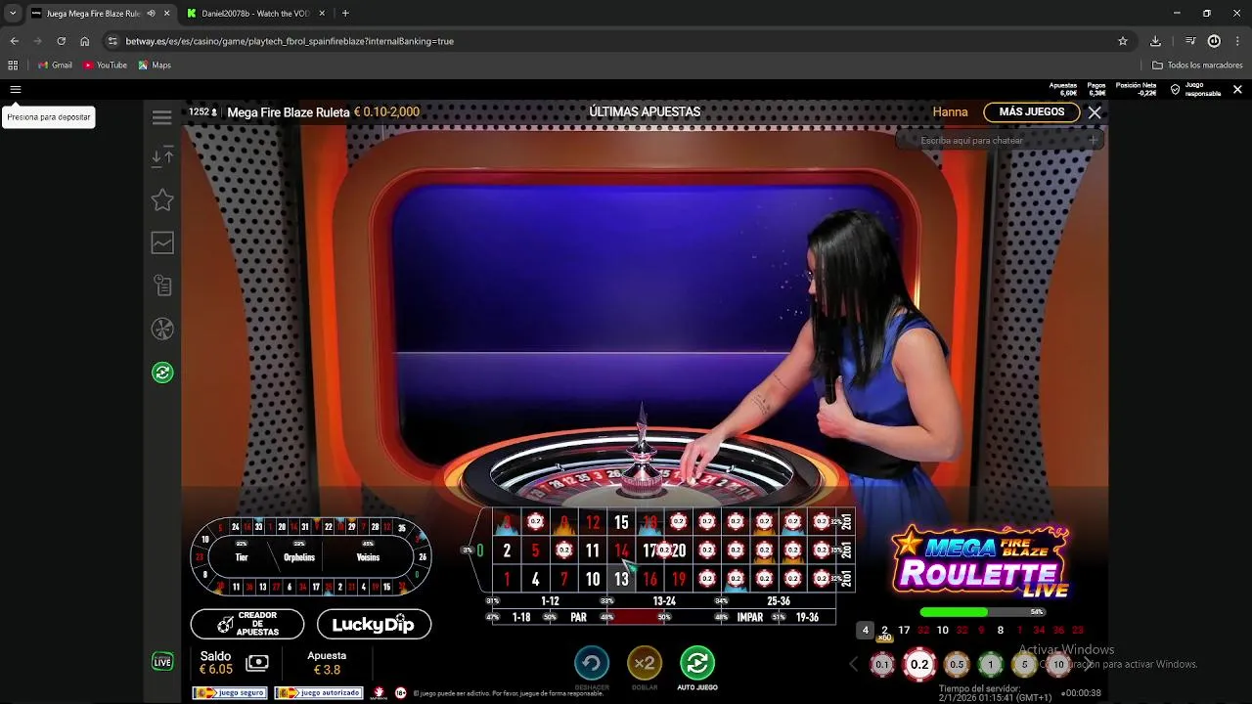
Task: Click green auto-play icon in left sidebar
Action: tap(162, 373)
